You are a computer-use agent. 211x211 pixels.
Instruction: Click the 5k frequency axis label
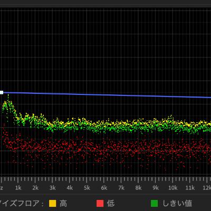point(87,188)
